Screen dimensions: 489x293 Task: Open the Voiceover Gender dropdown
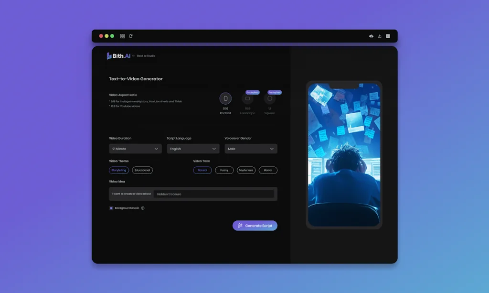[x=251, y=149]
